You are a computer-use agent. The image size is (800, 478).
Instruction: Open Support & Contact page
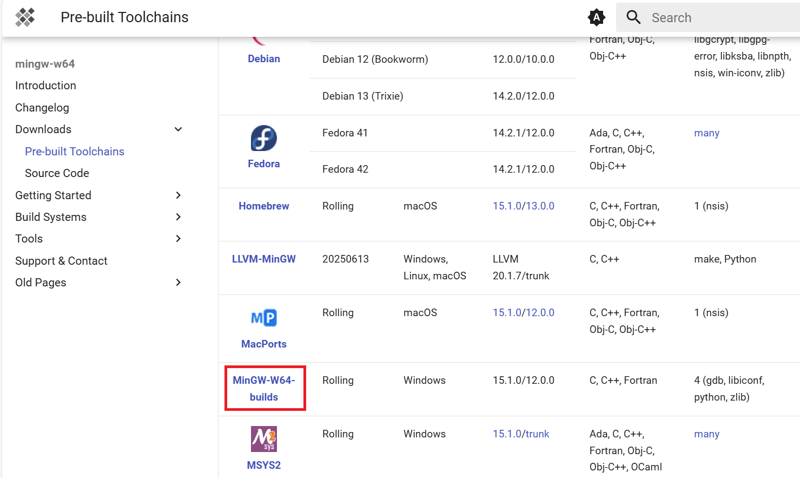pyautogui.click(x=61, y=261)
